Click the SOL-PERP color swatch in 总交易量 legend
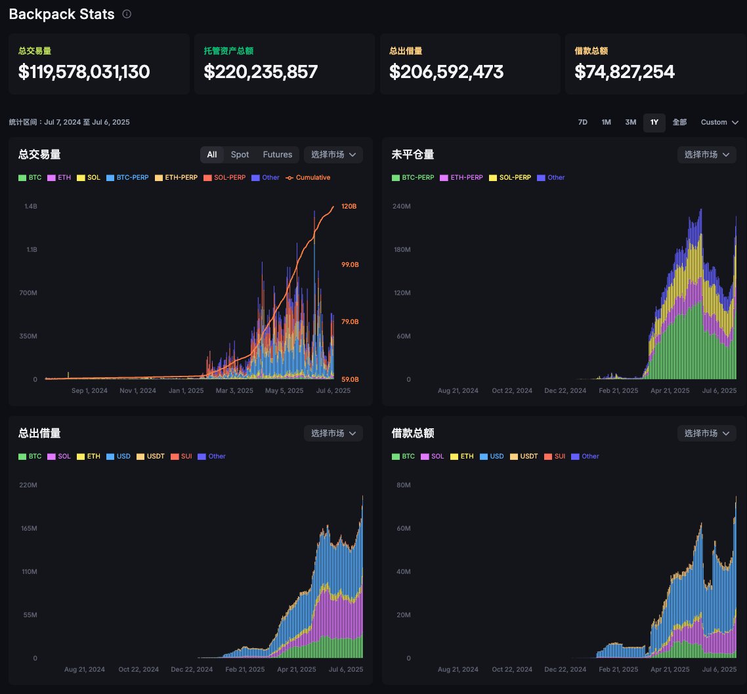This screenshot has height=694, width=747. click(207, 178)
